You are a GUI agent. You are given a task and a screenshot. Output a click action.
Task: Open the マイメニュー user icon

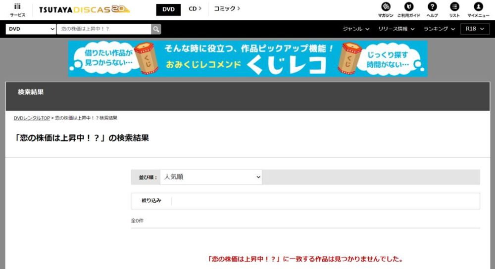(x=478, y=10)
